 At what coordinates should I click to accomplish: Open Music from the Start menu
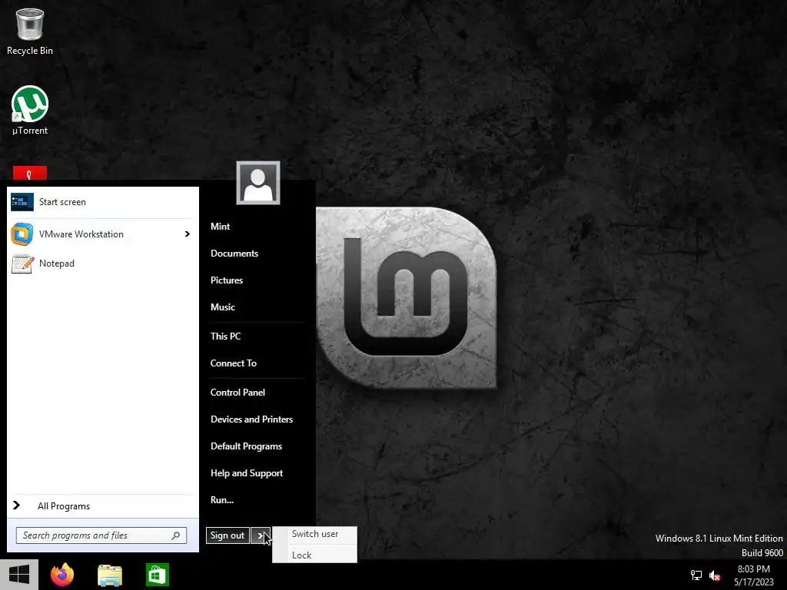click(223, 307)
